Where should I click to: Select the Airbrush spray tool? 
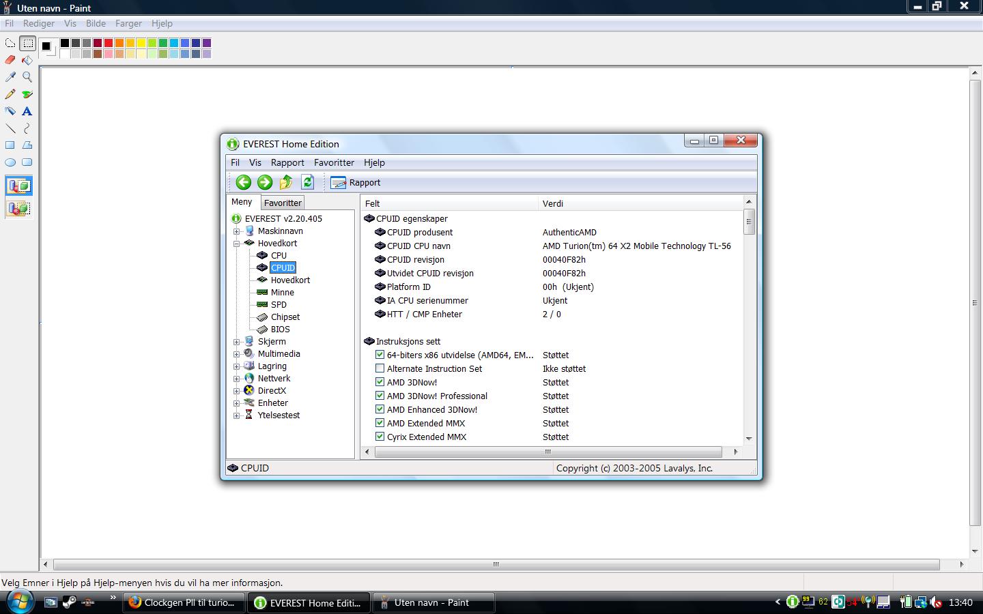10,111
